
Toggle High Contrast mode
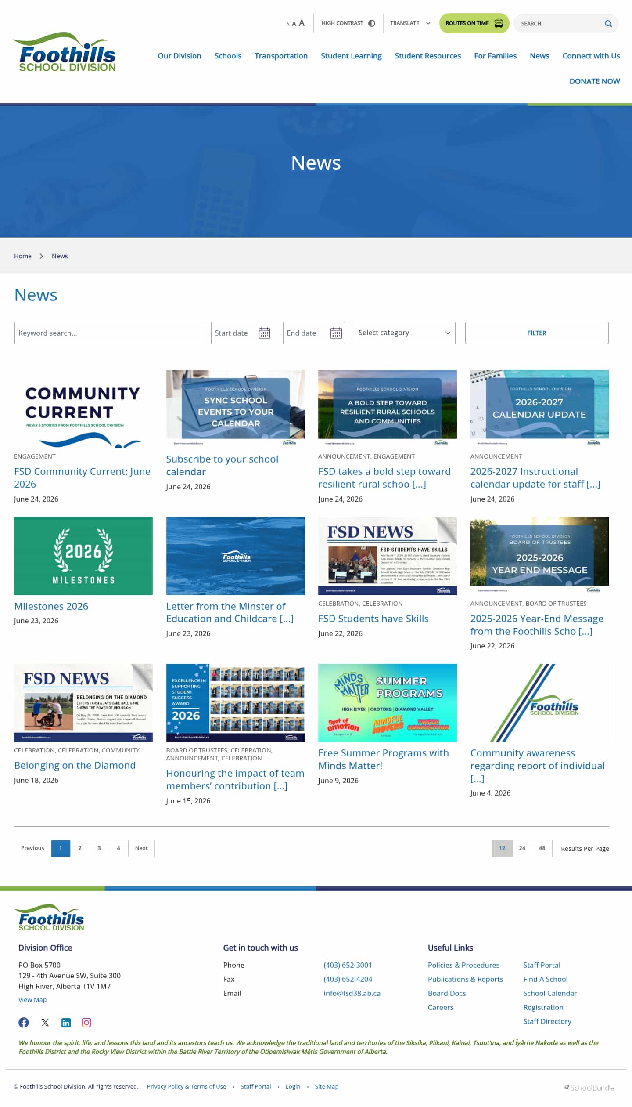[348, 23]
